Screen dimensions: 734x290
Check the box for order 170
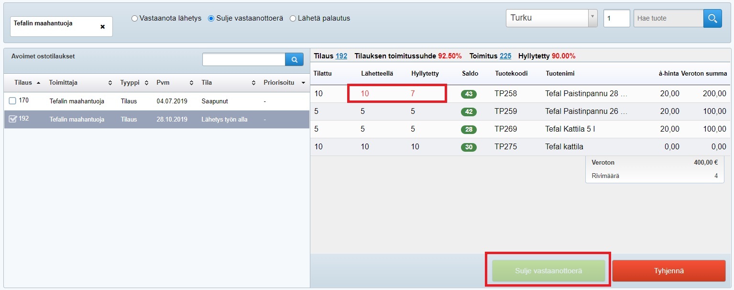pyautogui.click(x=12, y=101)
